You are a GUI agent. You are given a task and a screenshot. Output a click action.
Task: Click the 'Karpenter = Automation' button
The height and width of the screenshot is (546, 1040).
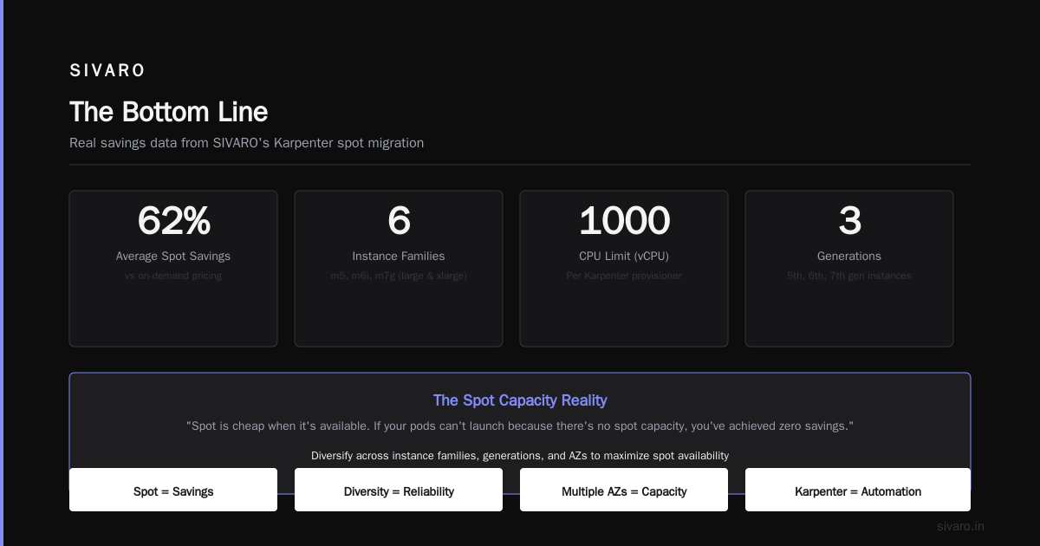[858, 491]
